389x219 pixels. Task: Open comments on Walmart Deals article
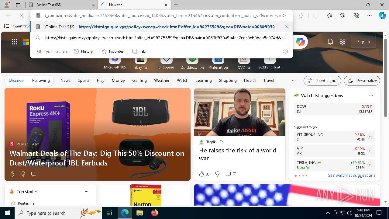(34, 174)
